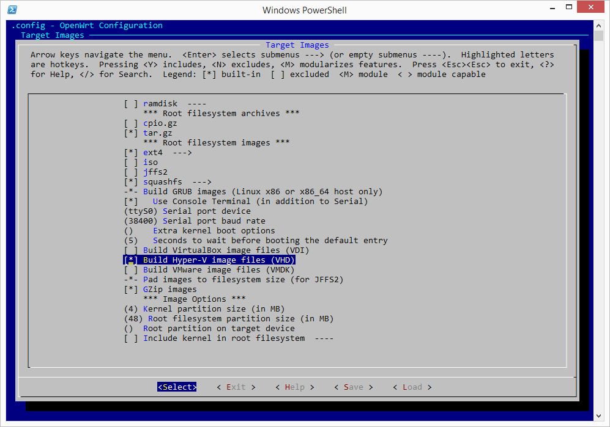This screenshot has width=610, height=427.
Task: Click the Load button
Action: click(412, 387)
